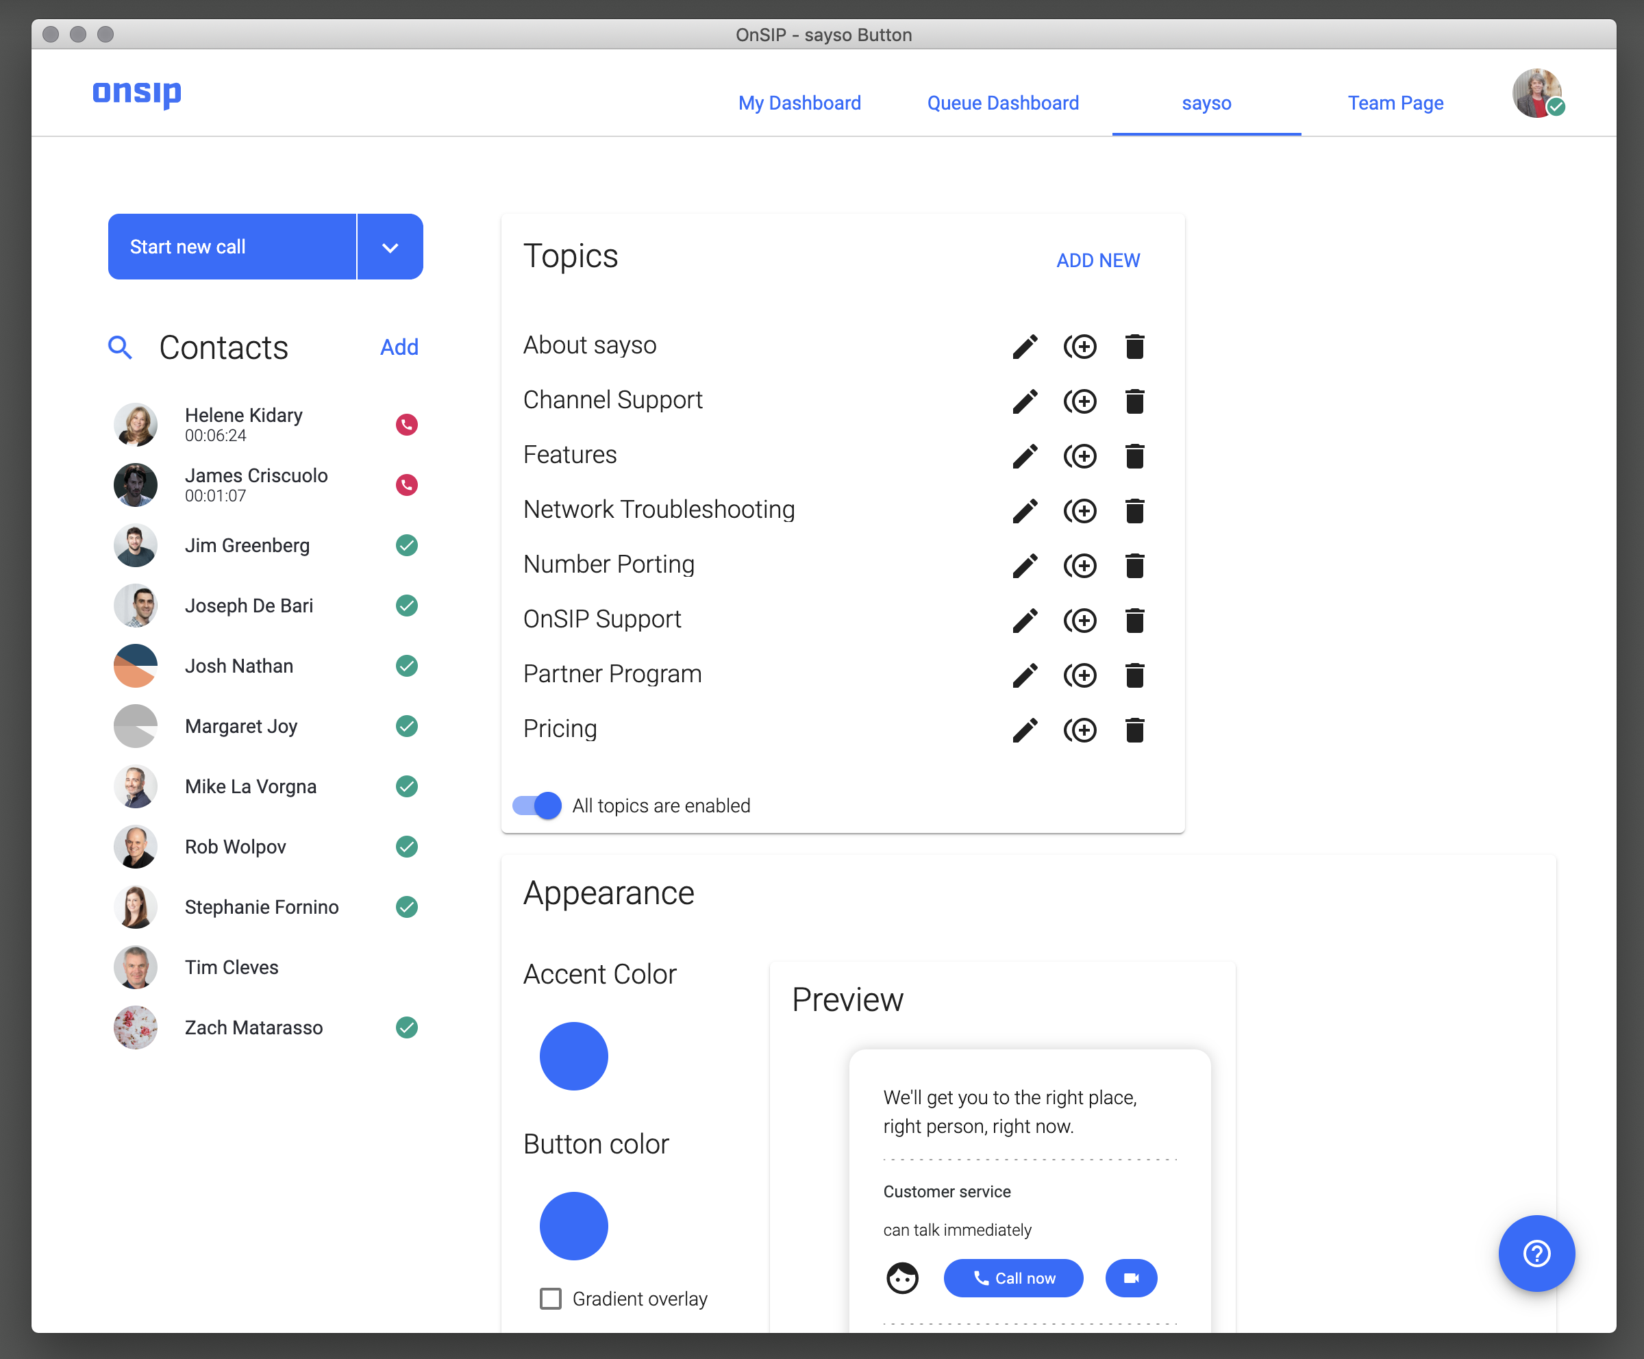Viewport: 1644px width, 1359px height.
Task: Select the sayso tab
Action: (1206, 103)
